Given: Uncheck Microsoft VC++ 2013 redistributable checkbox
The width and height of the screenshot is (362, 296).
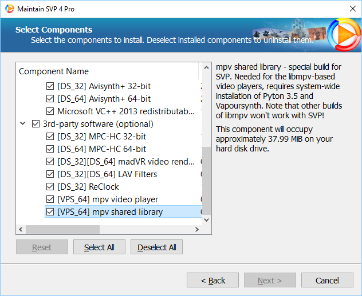Looking at the screenshot, I should click(x=50, y=111).
